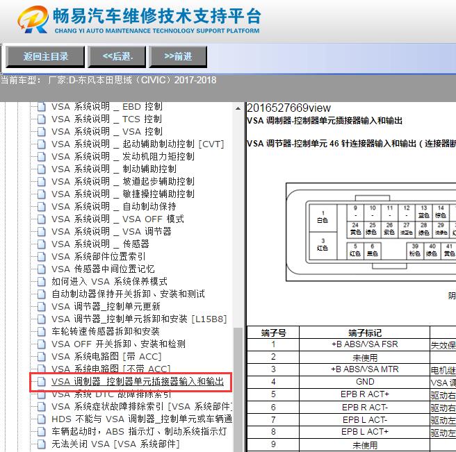Select HDS 不能与 VSA 调制器 entry

[142, 419]
